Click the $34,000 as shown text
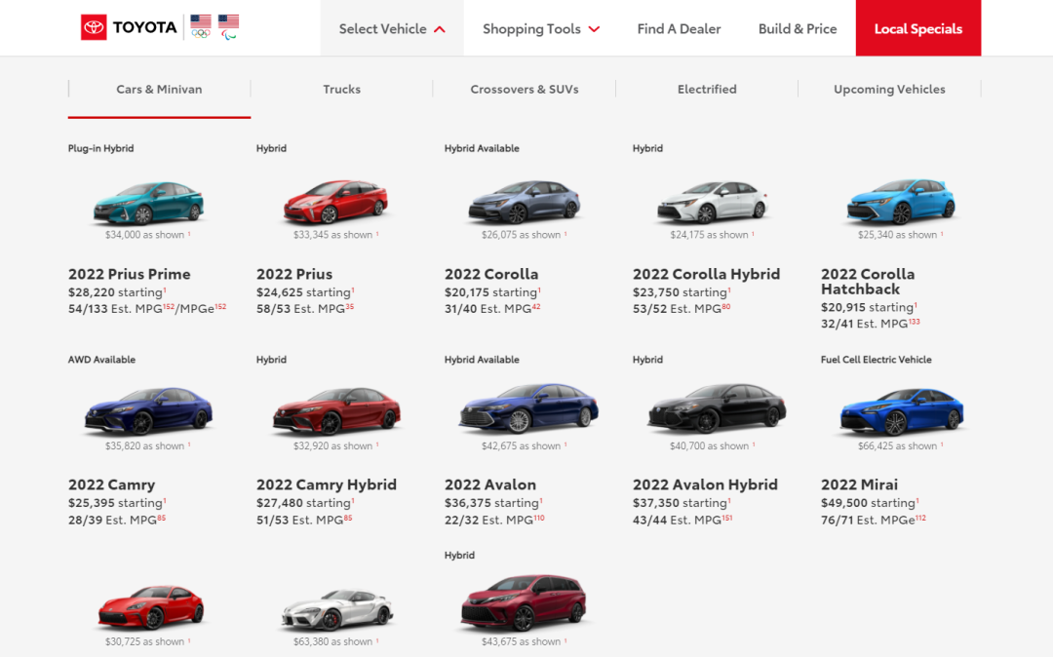The image size is (1053, 657). point(148,235)
